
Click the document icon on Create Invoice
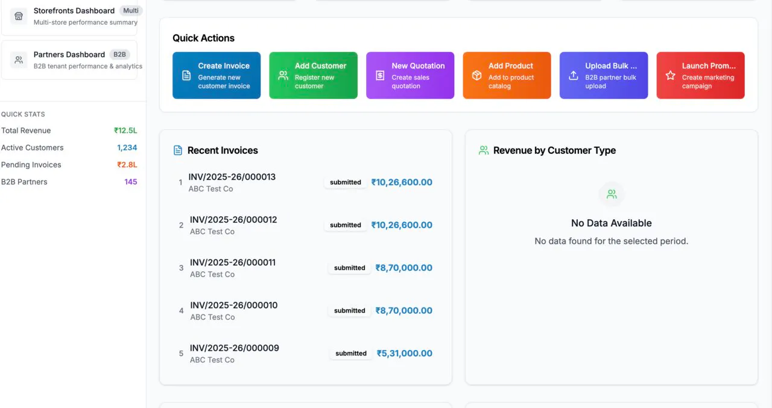pos(186,75)
